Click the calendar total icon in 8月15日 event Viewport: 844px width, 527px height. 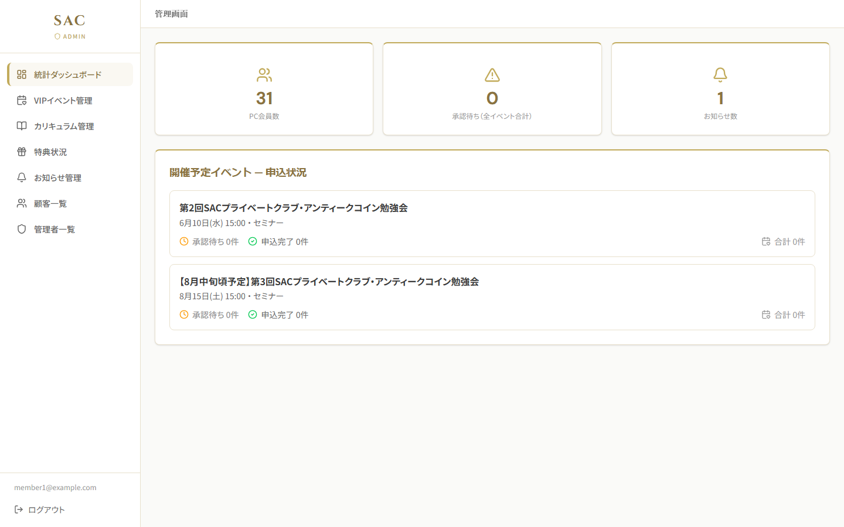[x=766, y=314]
